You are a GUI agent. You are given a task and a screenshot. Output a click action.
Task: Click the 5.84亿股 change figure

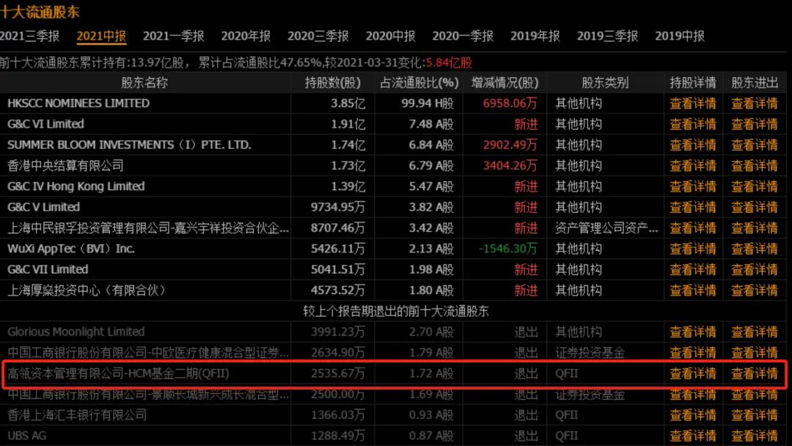449,63
